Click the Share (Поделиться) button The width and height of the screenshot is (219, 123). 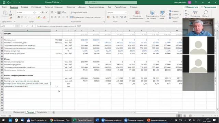coord(191,7)
